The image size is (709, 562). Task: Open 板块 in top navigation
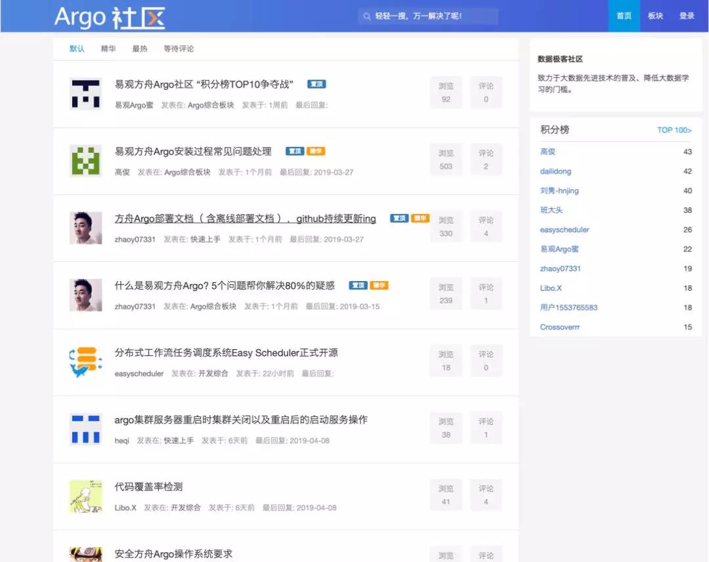[655, 16]
